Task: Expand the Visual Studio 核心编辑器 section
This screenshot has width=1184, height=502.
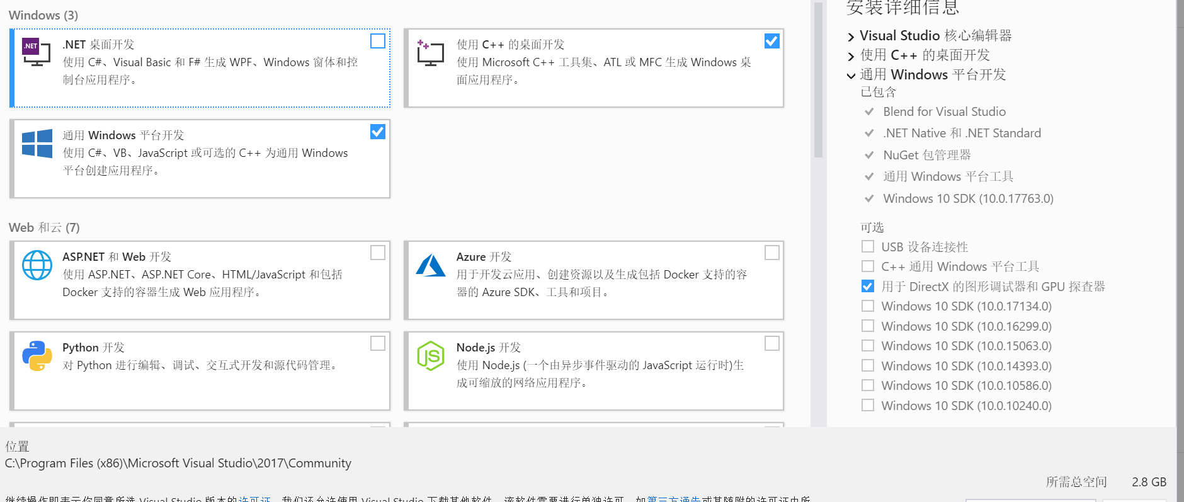Action: point(851,37)
